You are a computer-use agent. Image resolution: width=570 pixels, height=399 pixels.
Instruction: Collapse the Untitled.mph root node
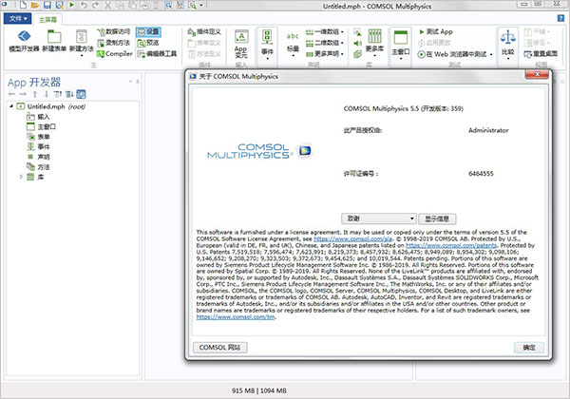tap(10, 106)
